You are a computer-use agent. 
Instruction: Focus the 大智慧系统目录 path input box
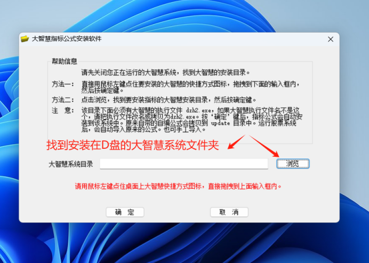183,164
